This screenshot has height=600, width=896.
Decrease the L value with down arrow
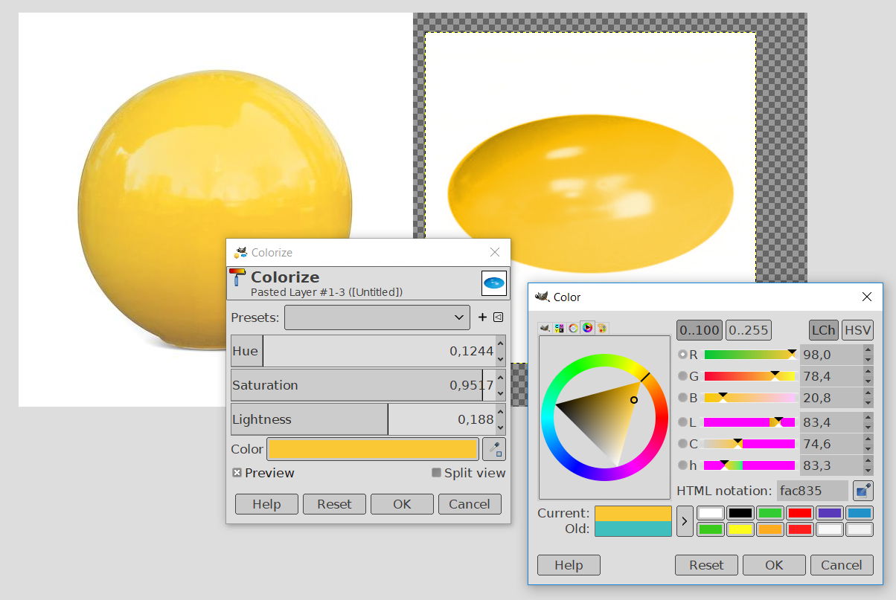click(868, 428)
